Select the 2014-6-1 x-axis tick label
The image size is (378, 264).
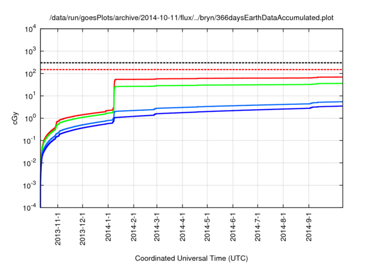pos(233,227)
